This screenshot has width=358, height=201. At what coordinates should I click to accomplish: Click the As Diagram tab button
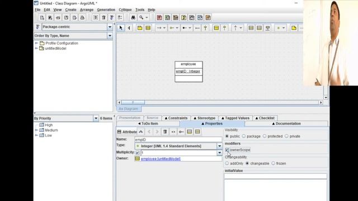tap(129, 109)
